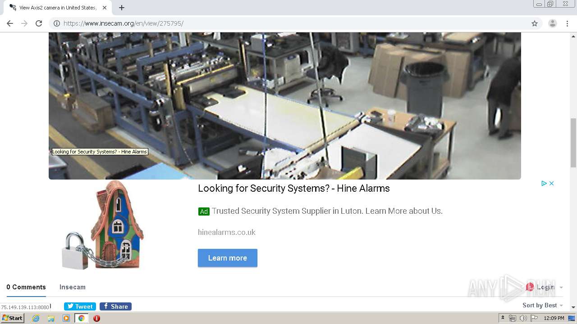Open the AdChoices info icon
The image size is (577, 324).
(544, 183)
